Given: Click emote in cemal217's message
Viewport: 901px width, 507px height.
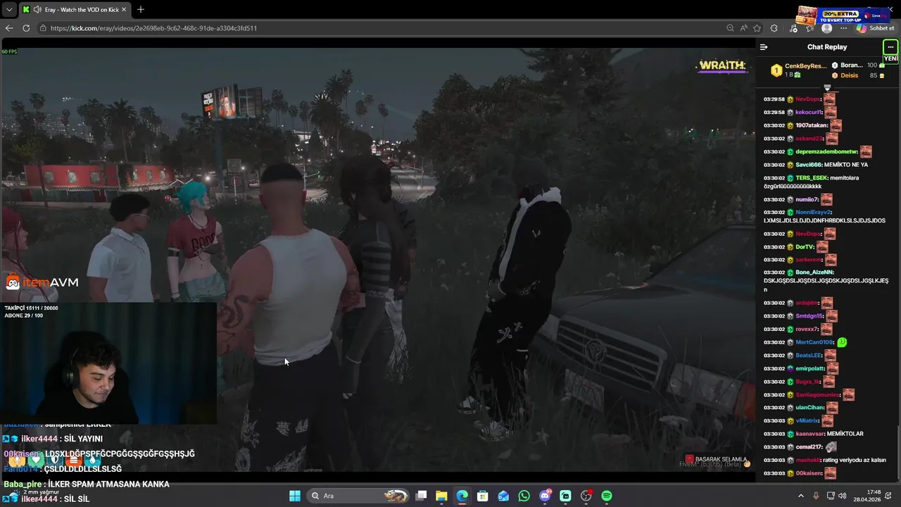Looking at the screenshot, I should point(831,446).
